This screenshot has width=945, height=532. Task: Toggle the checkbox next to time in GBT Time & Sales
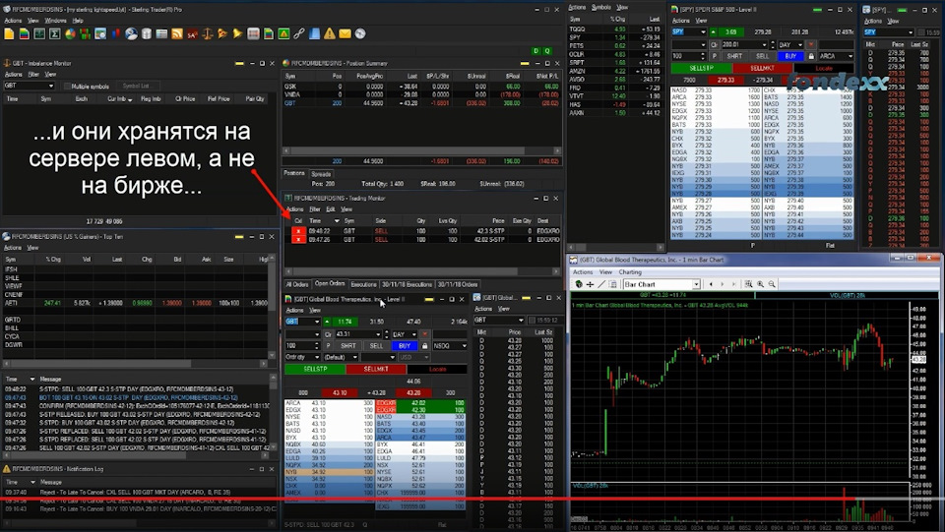pyautogui.click(x=532, y=321)
